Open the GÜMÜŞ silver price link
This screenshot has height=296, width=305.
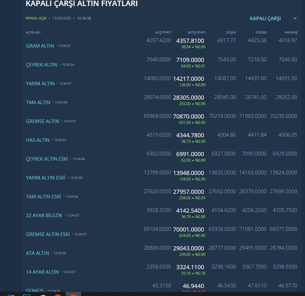coord(35,290)
